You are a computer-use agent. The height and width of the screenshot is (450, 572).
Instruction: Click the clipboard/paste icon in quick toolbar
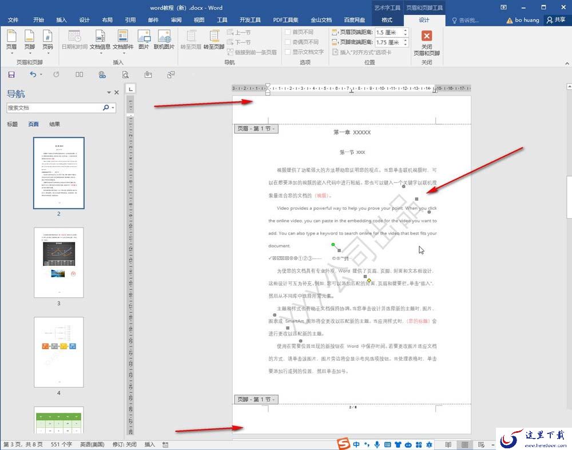148,74
